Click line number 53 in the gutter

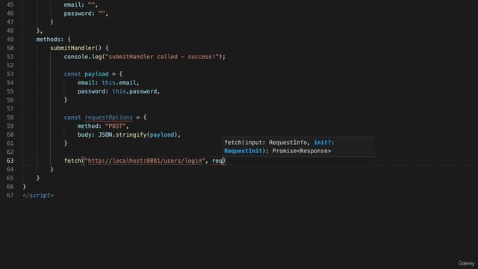tap(10, 74)
